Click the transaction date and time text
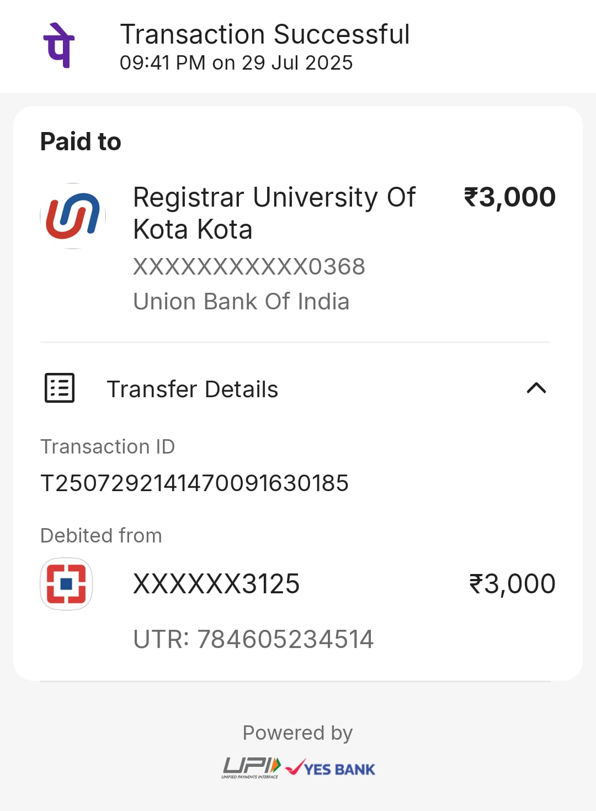Viewport: 596px width, 811px height. click(x=236, y=63)
